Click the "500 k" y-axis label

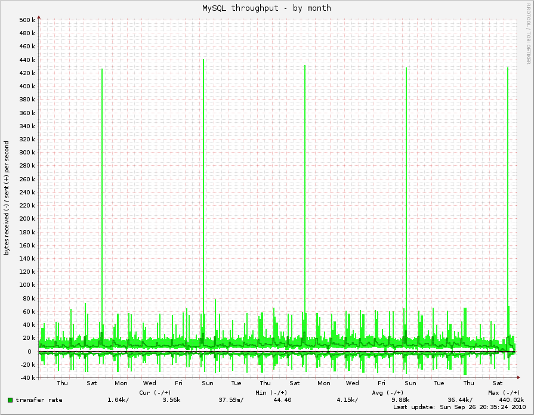pyautogui.click(x=27, y=20)
